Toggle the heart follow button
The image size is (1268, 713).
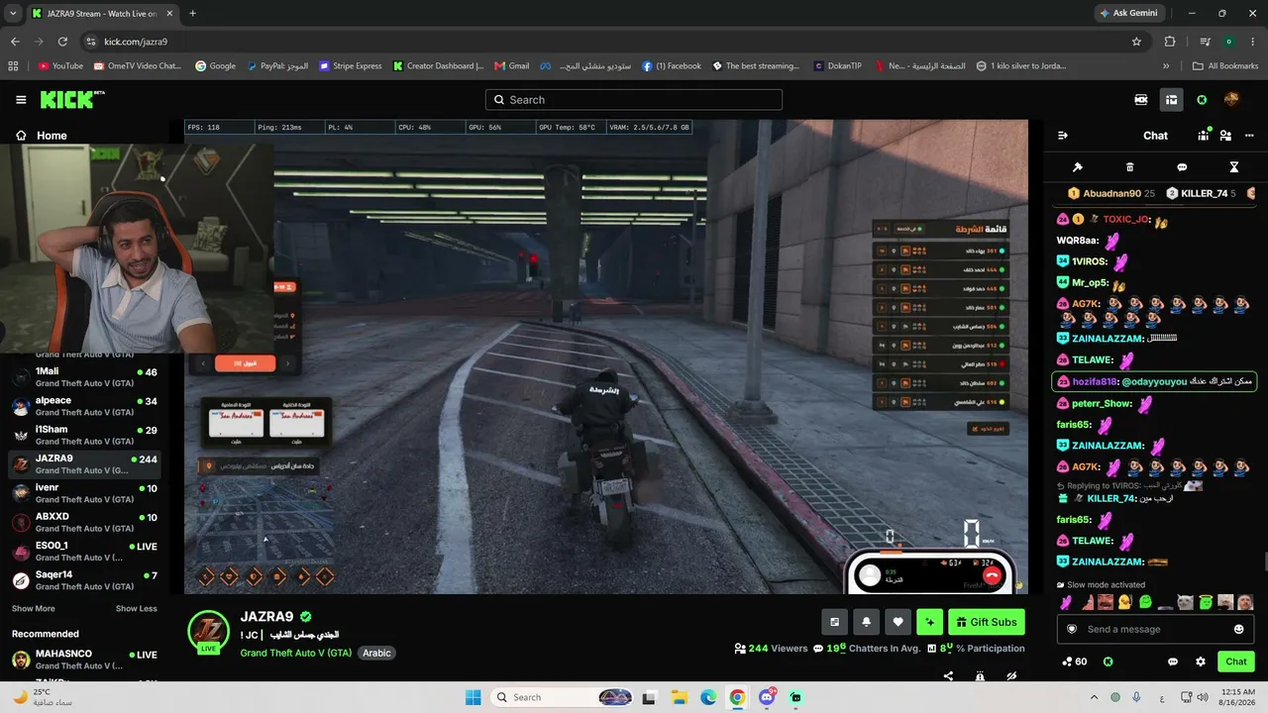(898, 622)
